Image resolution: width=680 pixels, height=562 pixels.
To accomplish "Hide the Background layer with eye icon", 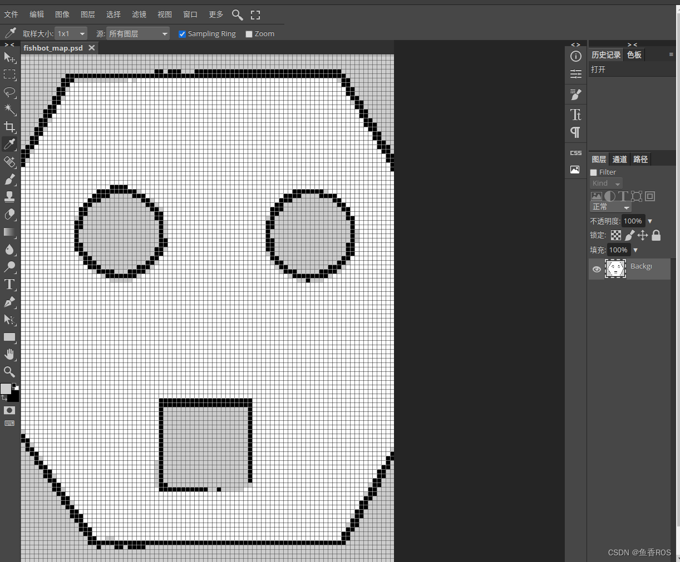I will [597, 269].
